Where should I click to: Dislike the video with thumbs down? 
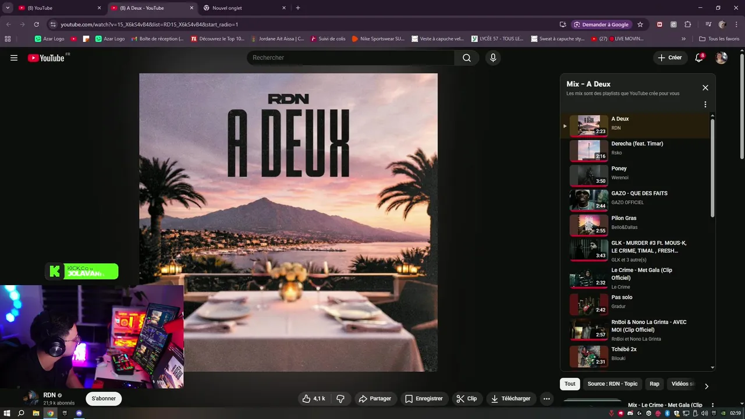click(340, 399)
